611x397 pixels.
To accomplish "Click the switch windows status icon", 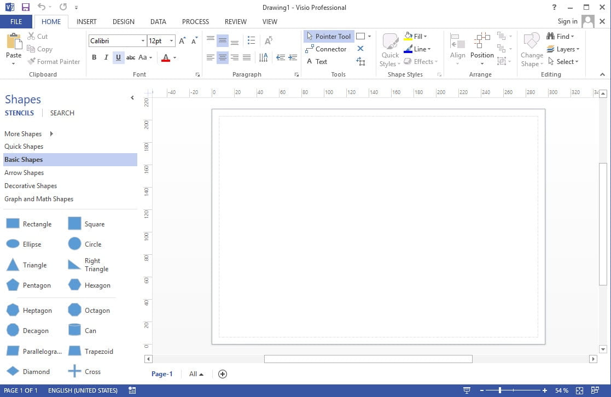I will coord(595,390).
